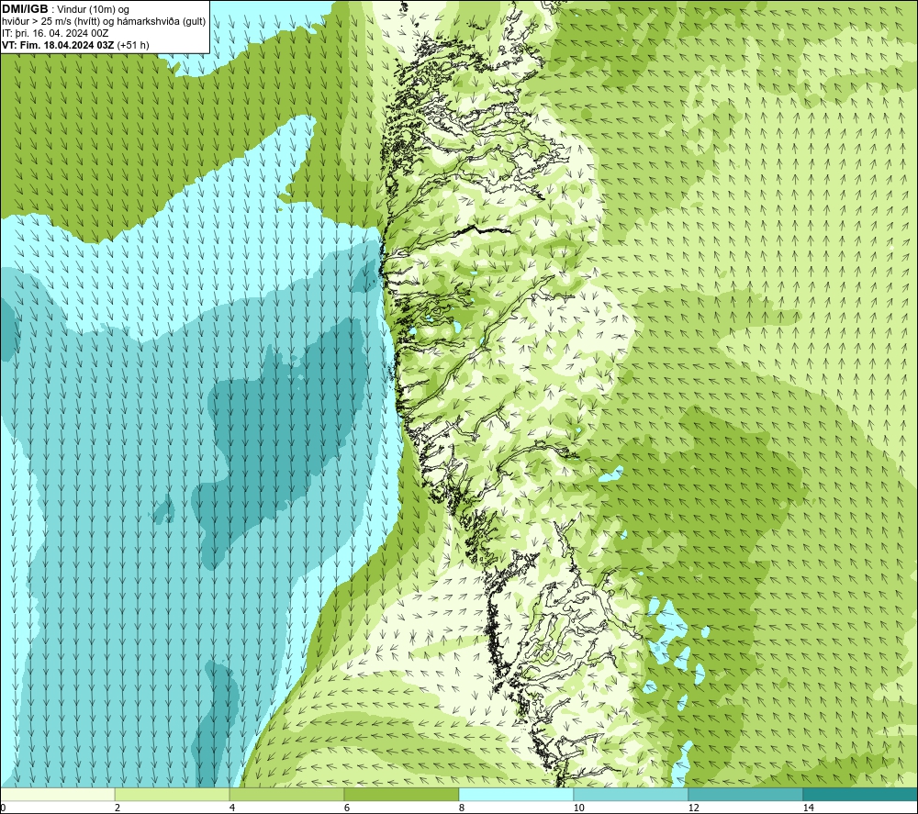Select the 2–4 light green legend swatch

tap(172, 794)
